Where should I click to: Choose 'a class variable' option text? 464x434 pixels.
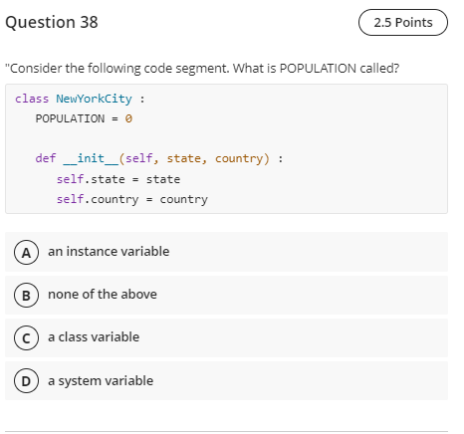pyautogui.click(x=94, y=337)
